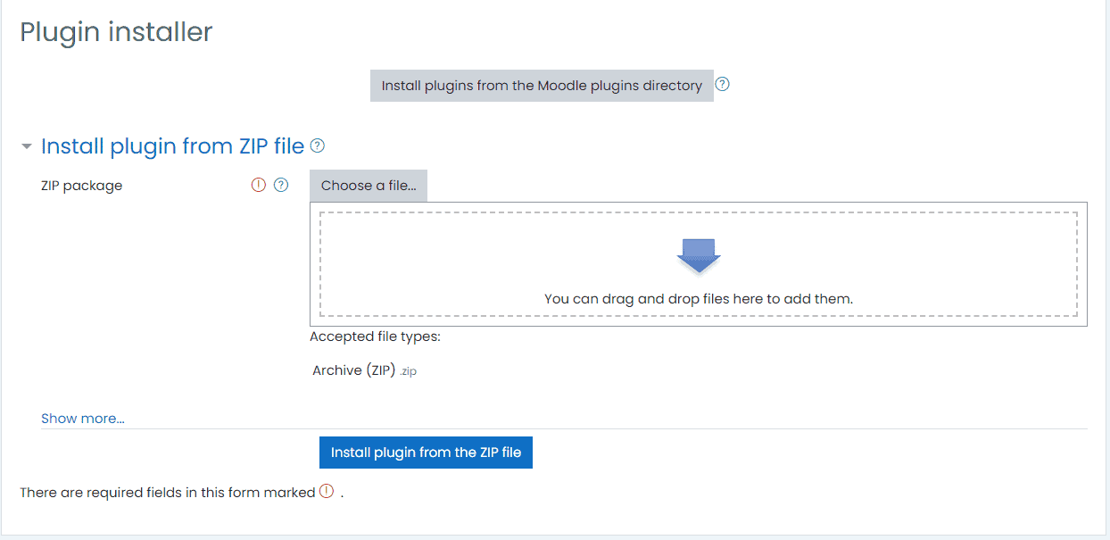Screen dimensions: 1110x540
Task: Open help for Moodle plugins directory button
Action: pyautogui.click(x=723, y=85)
